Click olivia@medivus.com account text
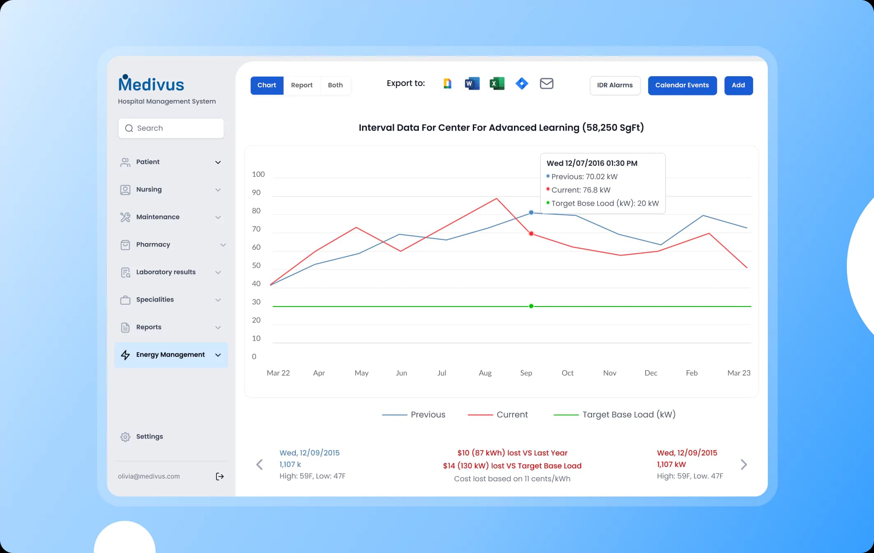874x553 pixels. pyautogui.click(x=149, y=476)
